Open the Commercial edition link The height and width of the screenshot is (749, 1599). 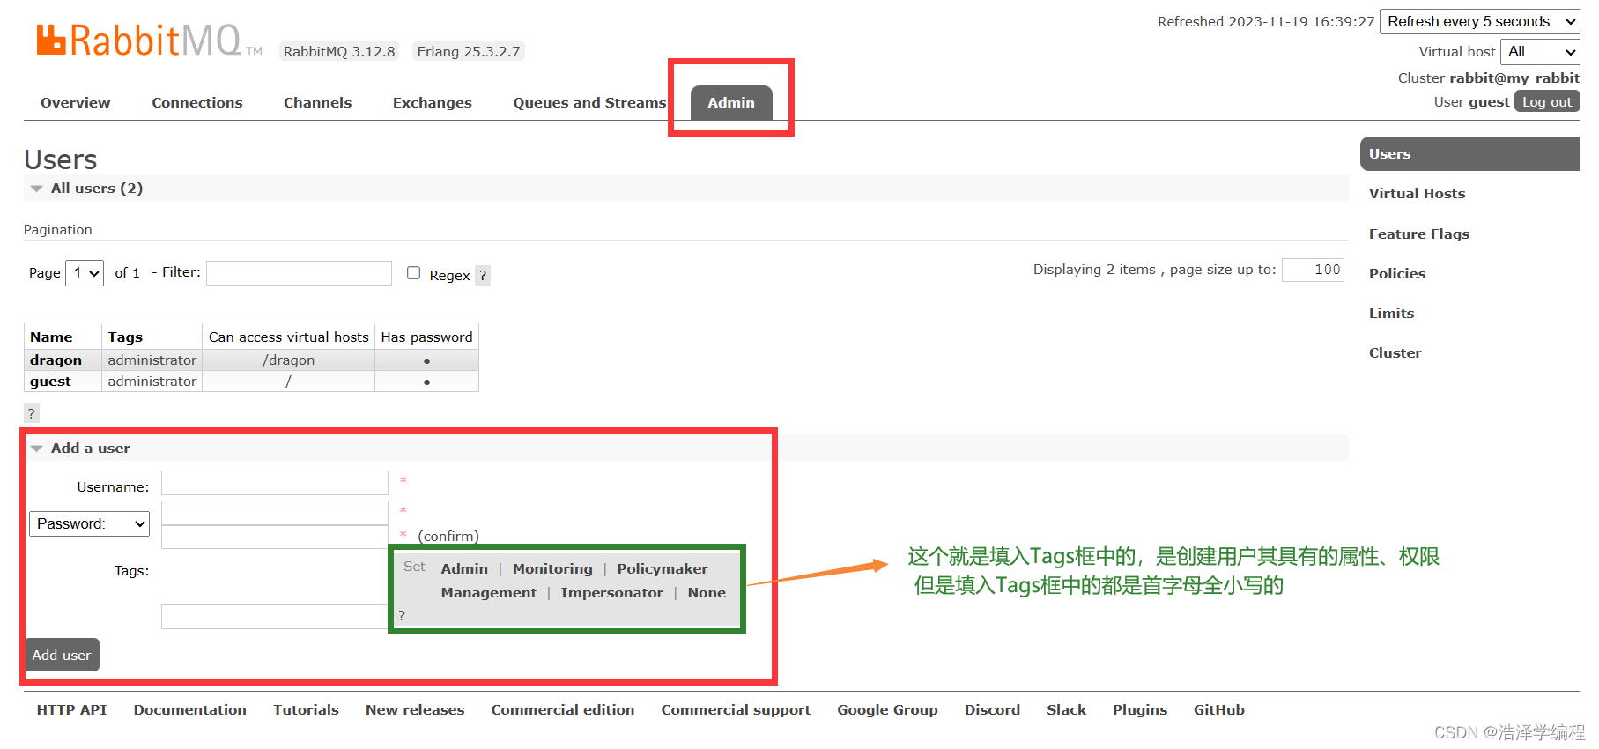(563, 710)
